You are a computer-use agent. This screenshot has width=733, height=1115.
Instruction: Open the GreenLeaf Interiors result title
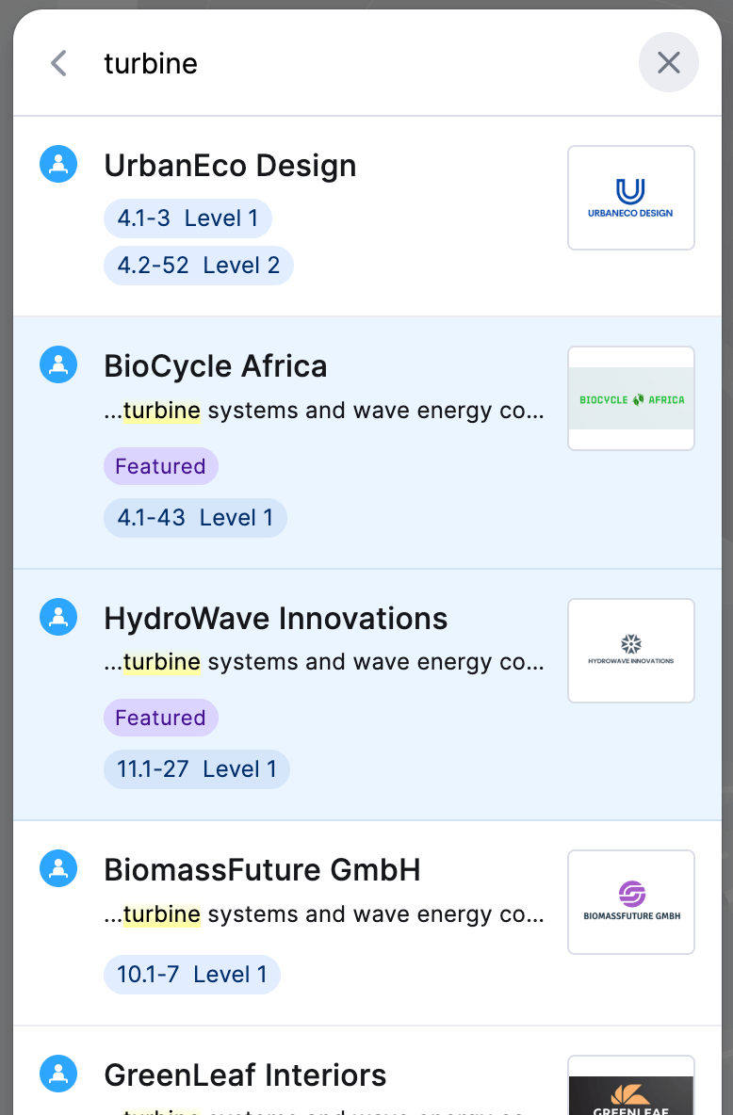pyautogui.click(x=245, y=1075)
